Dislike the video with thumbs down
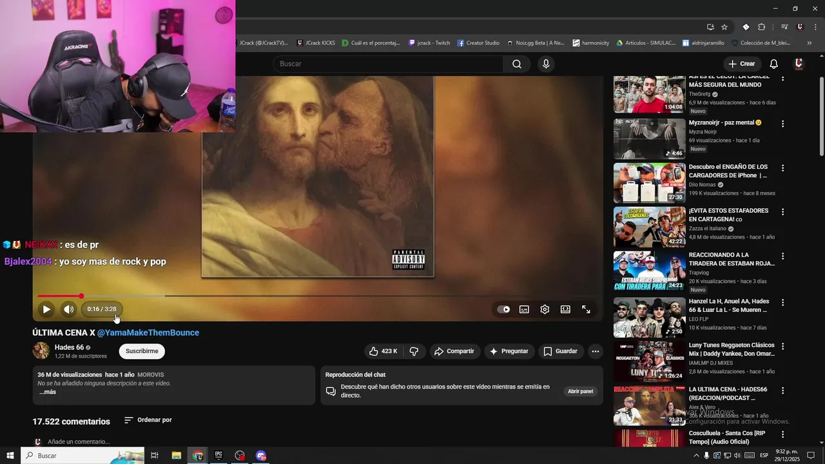 (414, 351)
